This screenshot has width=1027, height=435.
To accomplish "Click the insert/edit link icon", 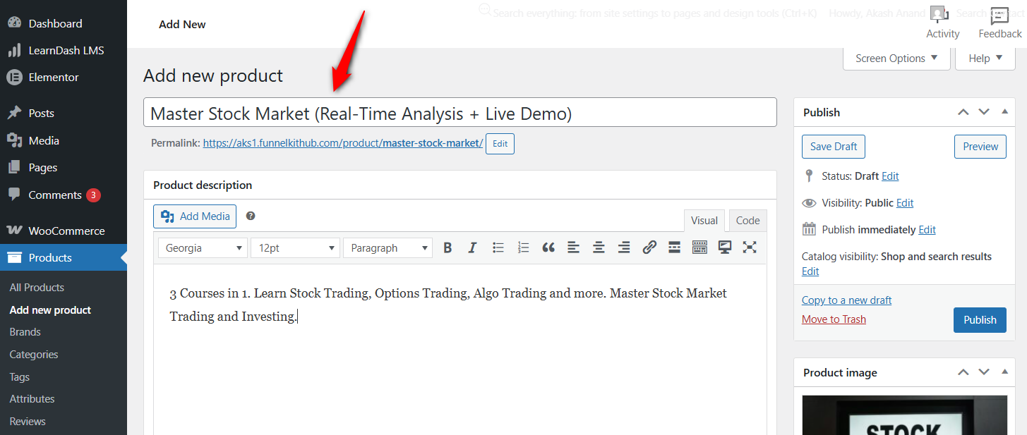I will pyautogui.click(x=649, y=247).
